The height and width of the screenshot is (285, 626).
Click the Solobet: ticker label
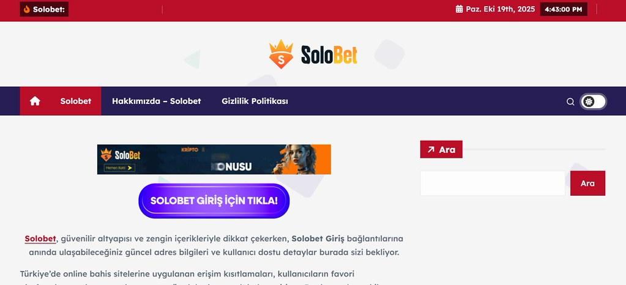coord(49,9)
